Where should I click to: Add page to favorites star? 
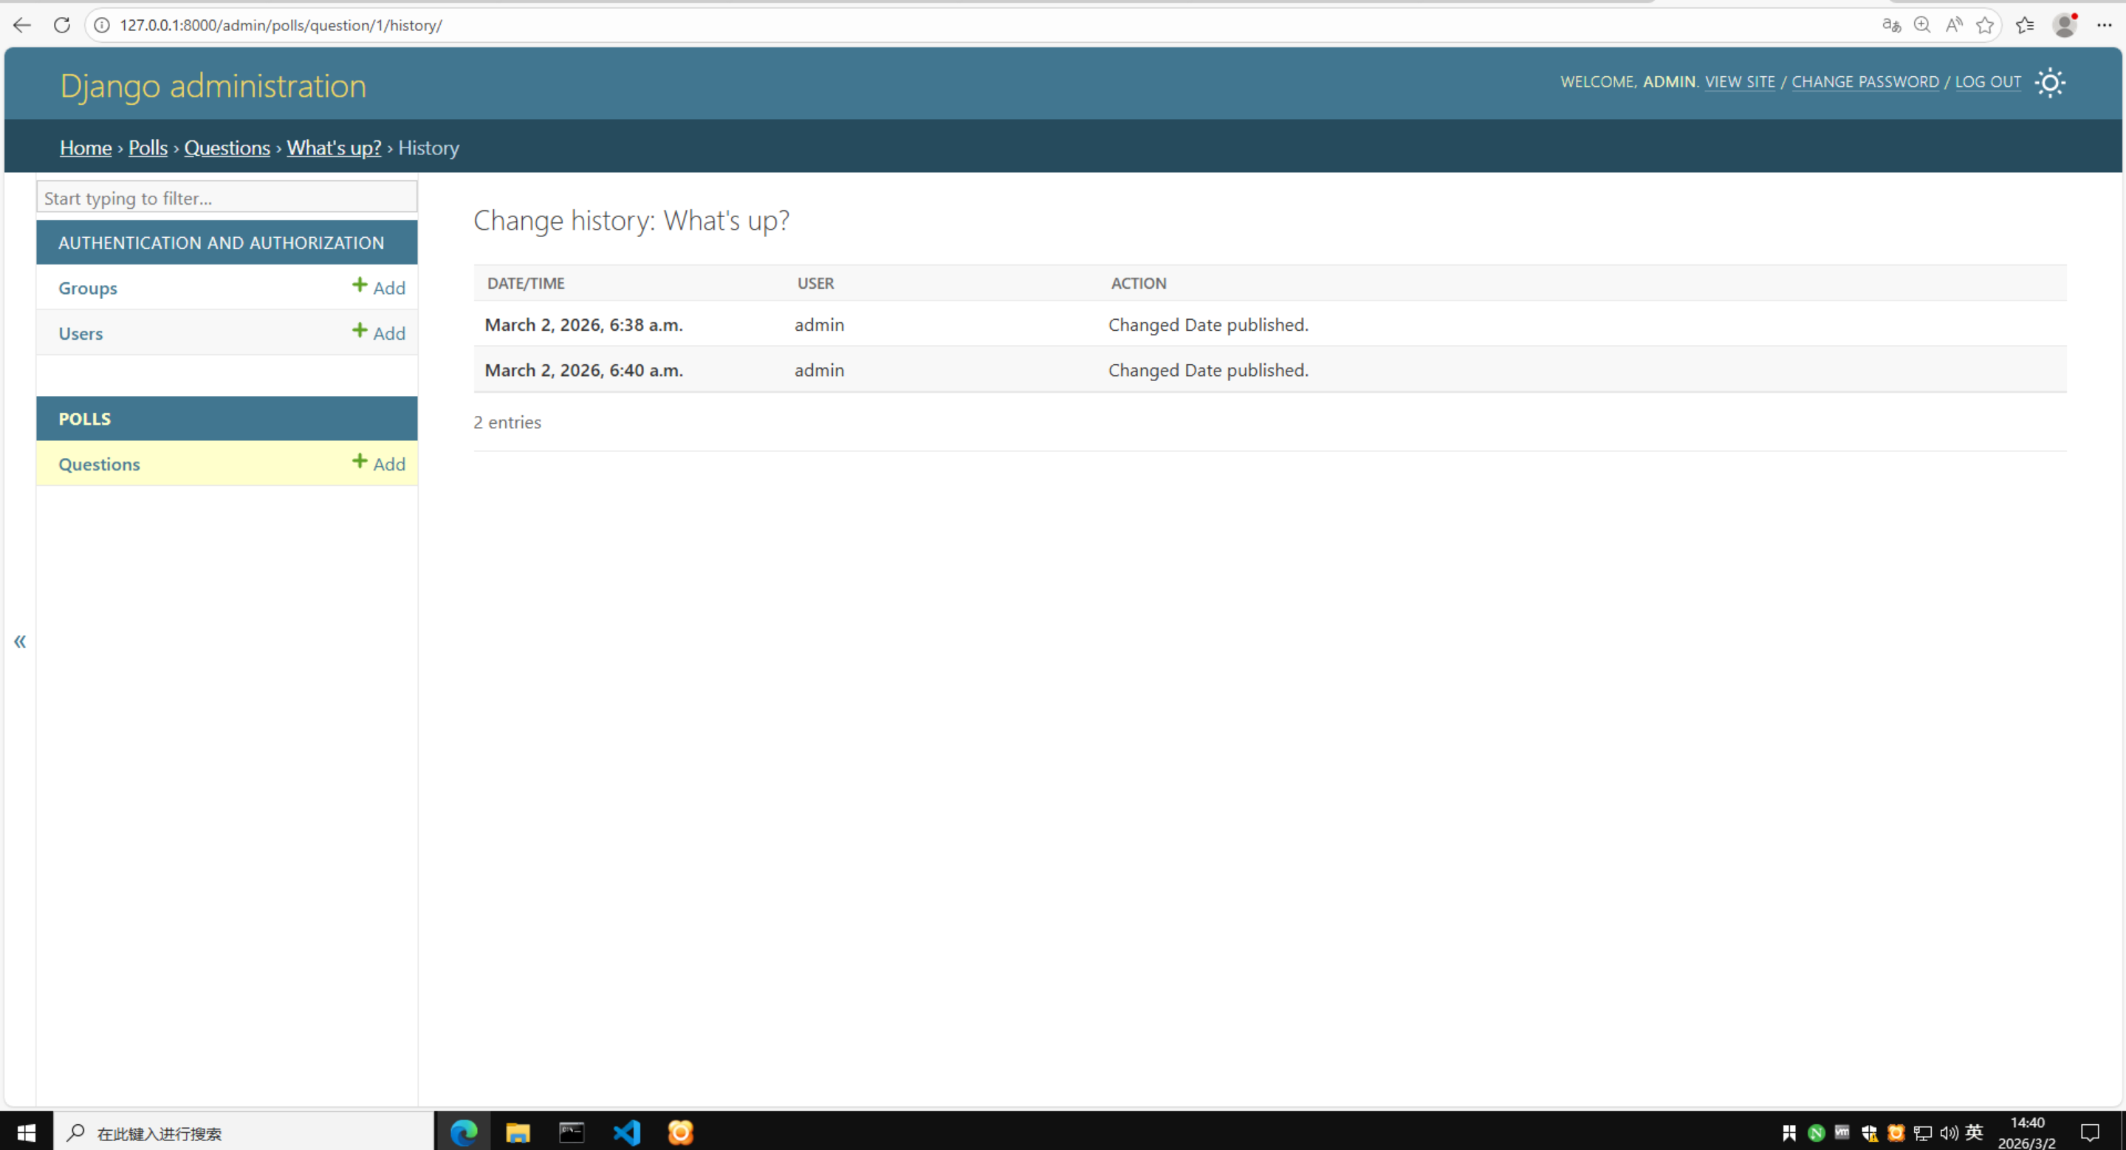tap(1985, 26)
